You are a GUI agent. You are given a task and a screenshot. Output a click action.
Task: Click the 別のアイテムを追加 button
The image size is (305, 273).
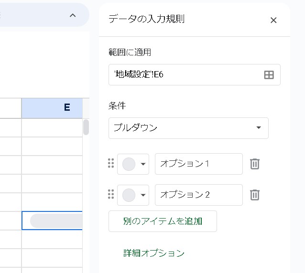(163, 221)
